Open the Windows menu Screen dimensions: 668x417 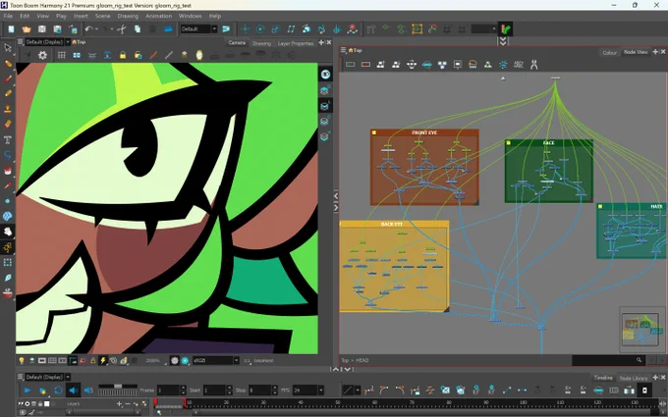[x=190, y=16]
